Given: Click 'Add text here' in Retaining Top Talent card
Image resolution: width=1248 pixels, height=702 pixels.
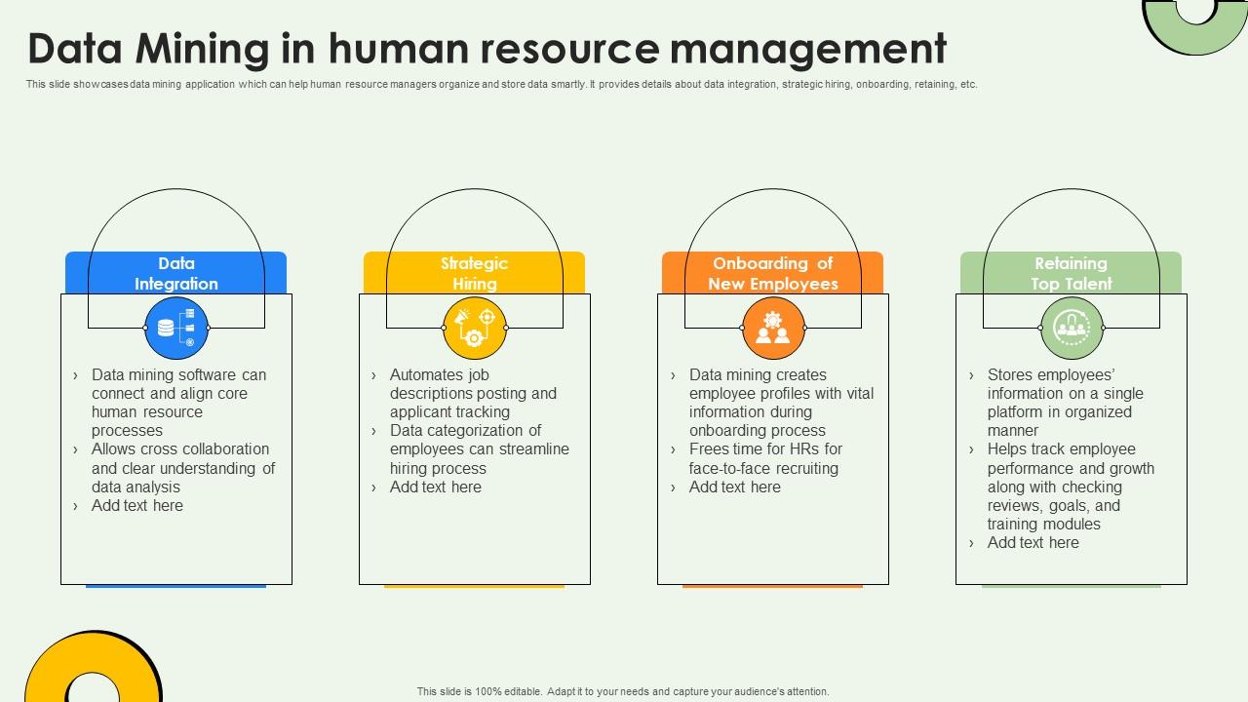Looking at the screenshot, I should click(x=1033, y=542).
